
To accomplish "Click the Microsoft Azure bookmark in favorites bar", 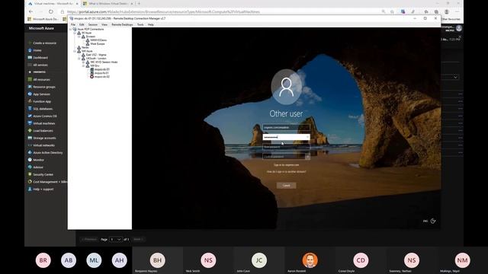I will point(43,19).
